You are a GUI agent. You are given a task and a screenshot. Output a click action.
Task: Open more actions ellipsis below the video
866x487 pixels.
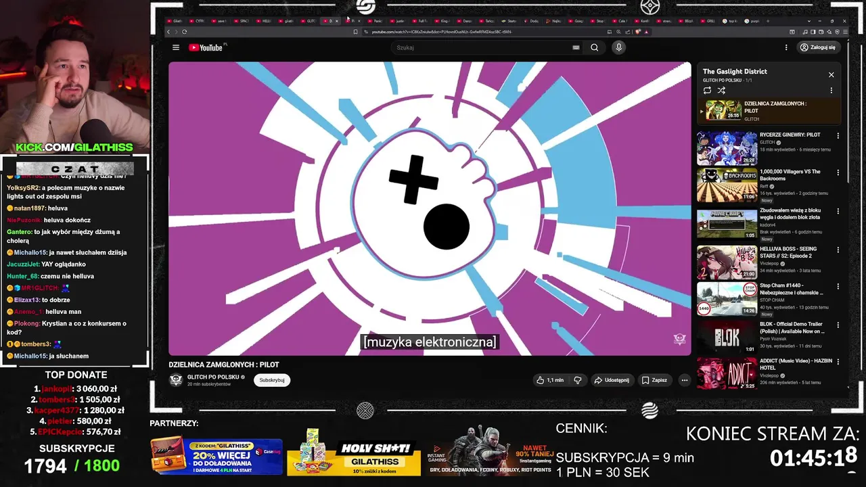684,380
